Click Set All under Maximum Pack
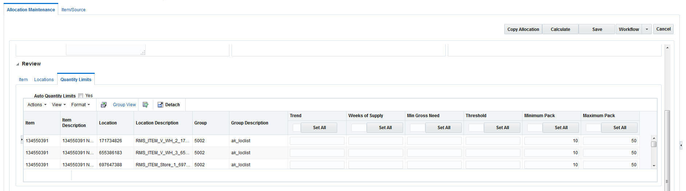This screenshot has height=191, width=686. [x=620, y=128]
